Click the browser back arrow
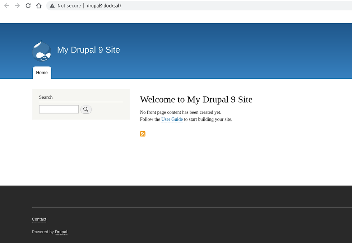Screen dimensions: 352x243 pyautogui.click(x=7, y=6)
